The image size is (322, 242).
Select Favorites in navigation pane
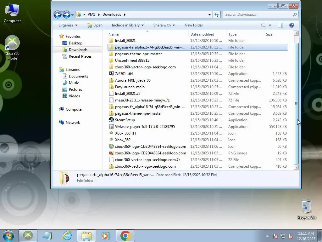tap(73, 37)
